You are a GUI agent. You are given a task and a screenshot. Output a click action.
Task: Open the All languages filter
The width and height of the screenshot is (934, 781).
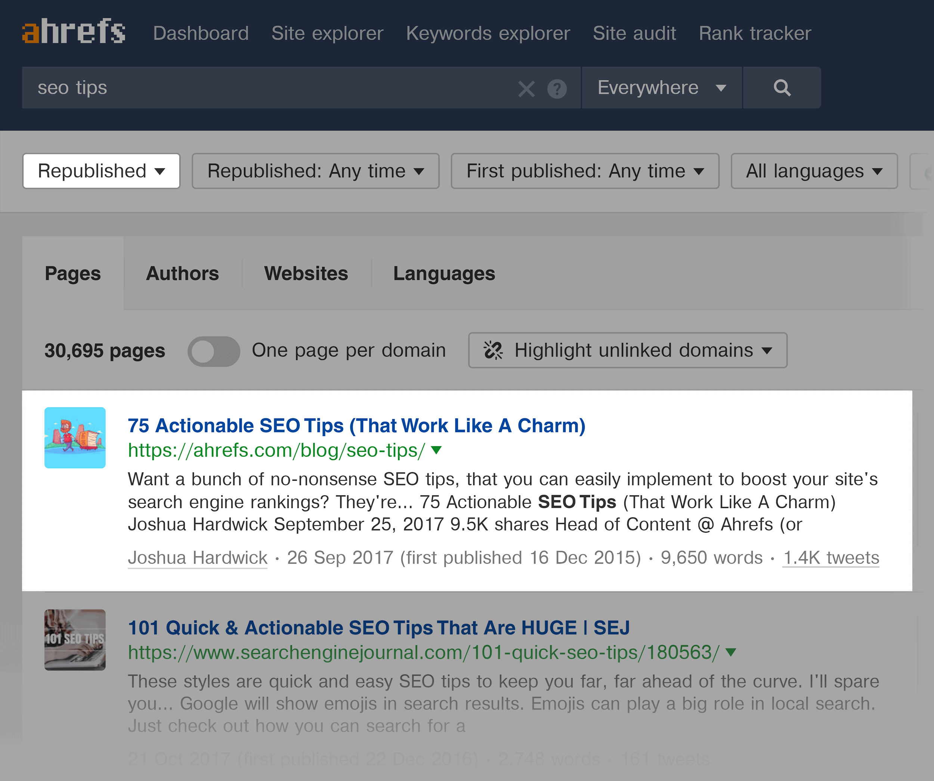(814, 170)
